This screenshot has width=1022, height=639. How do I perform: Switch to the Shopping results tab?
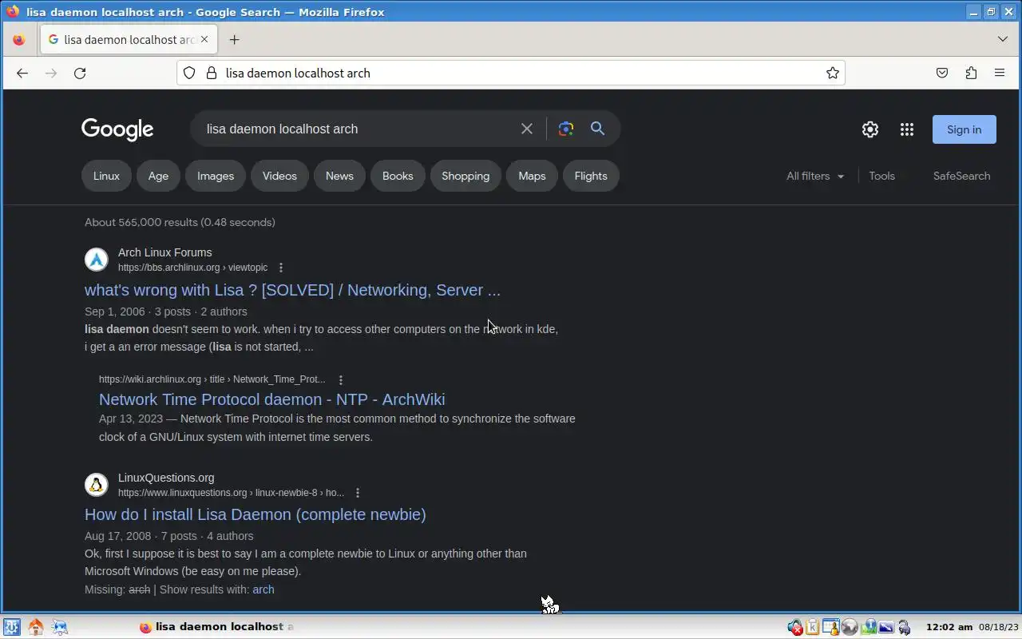(x=465, y=176)
